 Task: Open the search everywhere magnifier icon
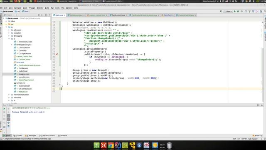click(x=264, y=11)
